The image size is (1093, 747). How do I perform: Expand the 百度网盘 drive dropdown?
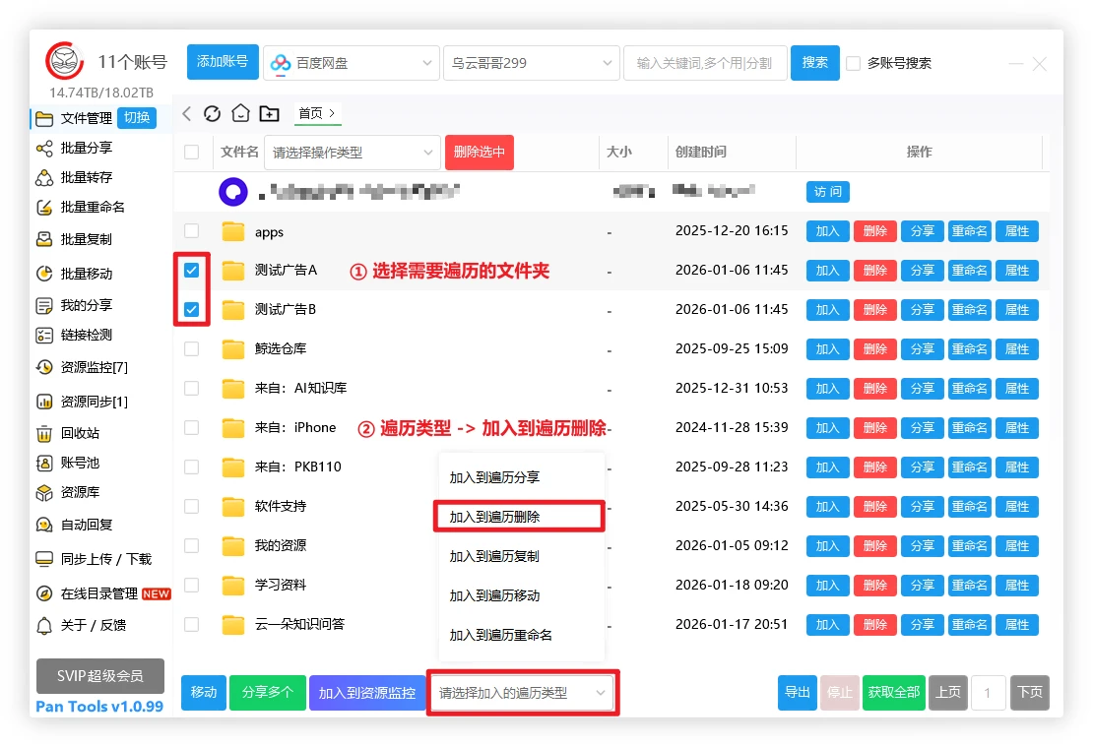point(352,63)
